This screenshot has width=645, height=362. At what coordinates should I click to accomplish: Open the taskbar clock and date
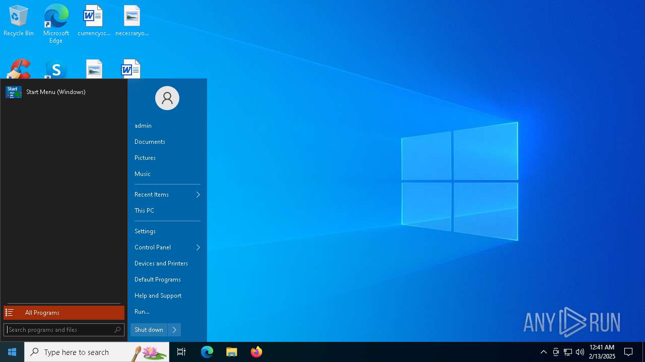click(602, 352)
